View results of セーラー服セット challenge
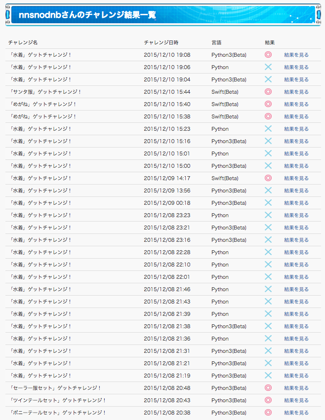The width and height of the screenshot is (325, 420). (296, 388)
